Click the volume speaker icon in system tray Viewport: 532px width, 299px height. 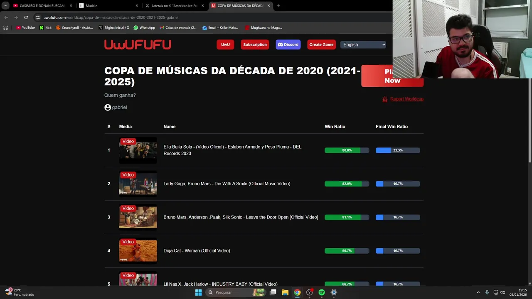(502, 292)
